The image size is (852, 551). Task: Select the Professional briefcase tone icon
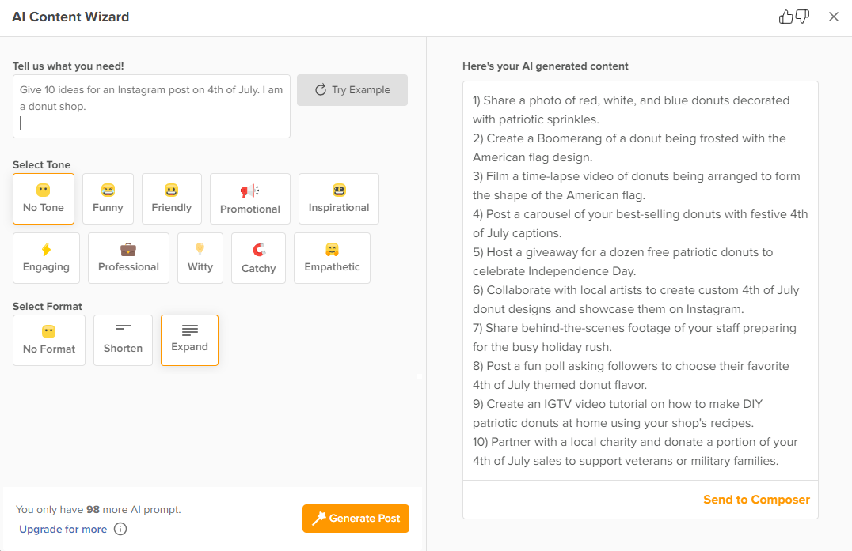128,249
